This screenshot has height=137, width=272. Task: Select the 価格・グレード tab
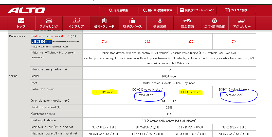pyautogui.click(x=104, y=23)
